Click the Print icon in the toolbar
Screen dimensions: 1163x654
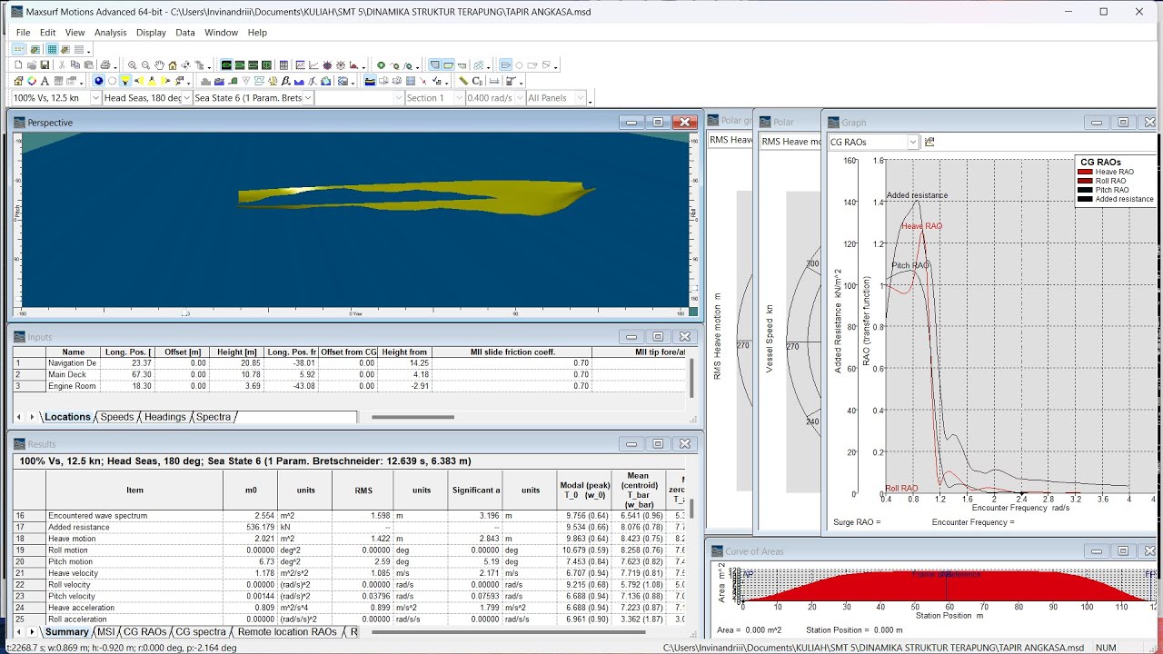[x=105, y=65]
